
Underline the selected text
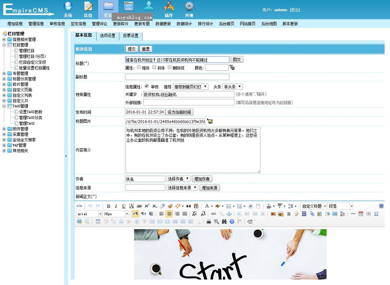(124, 206)
